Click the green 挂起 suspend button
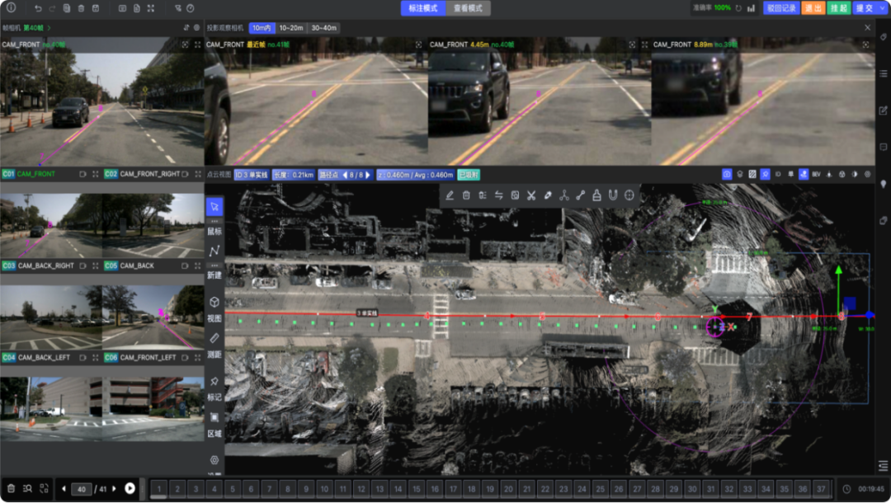 pos(838,8)
